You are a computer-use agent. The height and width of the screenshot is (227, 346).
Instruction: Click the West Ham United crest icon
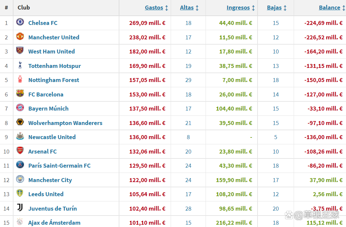click(20, 51)
